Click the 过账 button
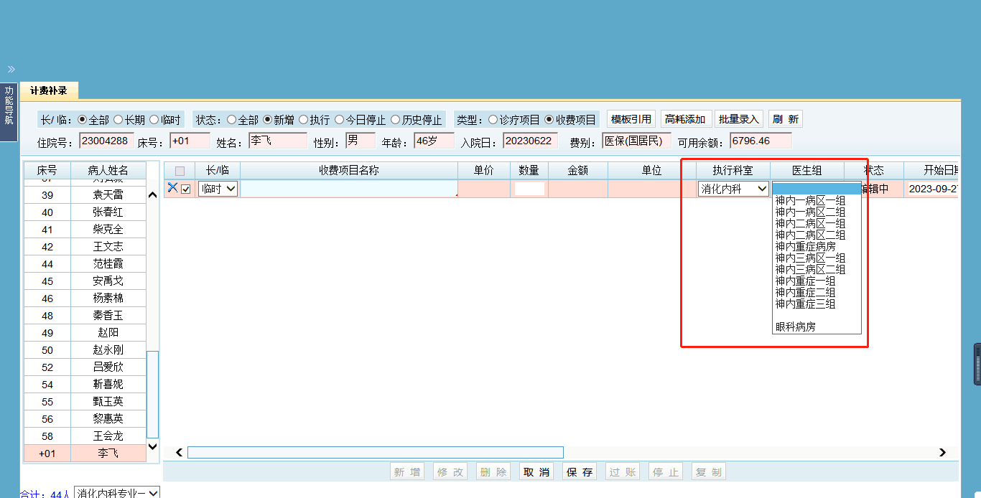 click(623, 472)
